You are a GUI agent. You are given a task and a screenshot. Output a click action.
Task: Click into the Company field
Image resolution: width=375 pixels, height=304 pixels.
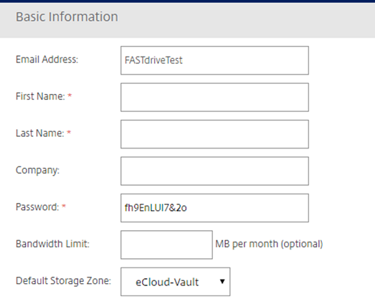214,171
